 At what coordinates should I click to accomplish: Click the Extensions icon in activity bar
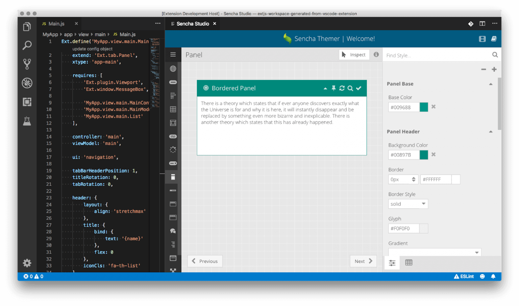point(27,102)
